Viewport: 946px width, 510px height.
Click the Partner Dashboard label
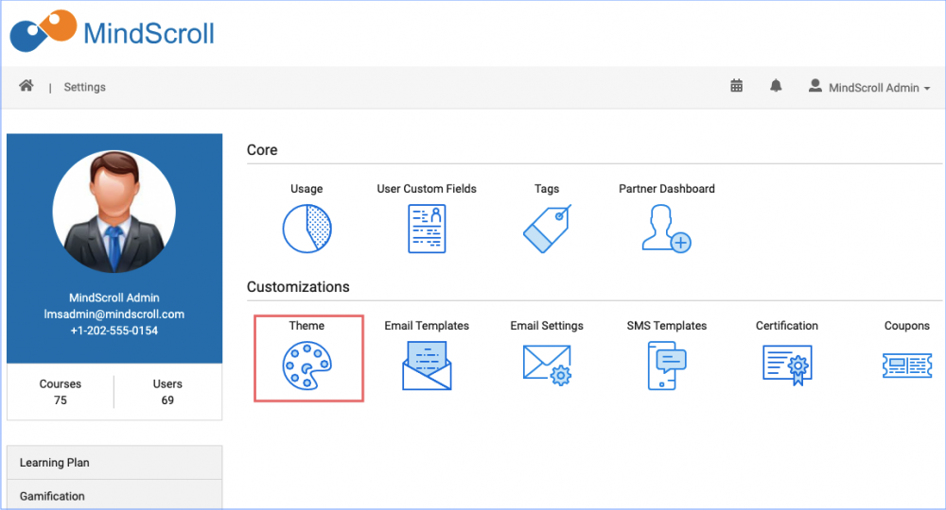pyautogui.click(x=667, y=189)
